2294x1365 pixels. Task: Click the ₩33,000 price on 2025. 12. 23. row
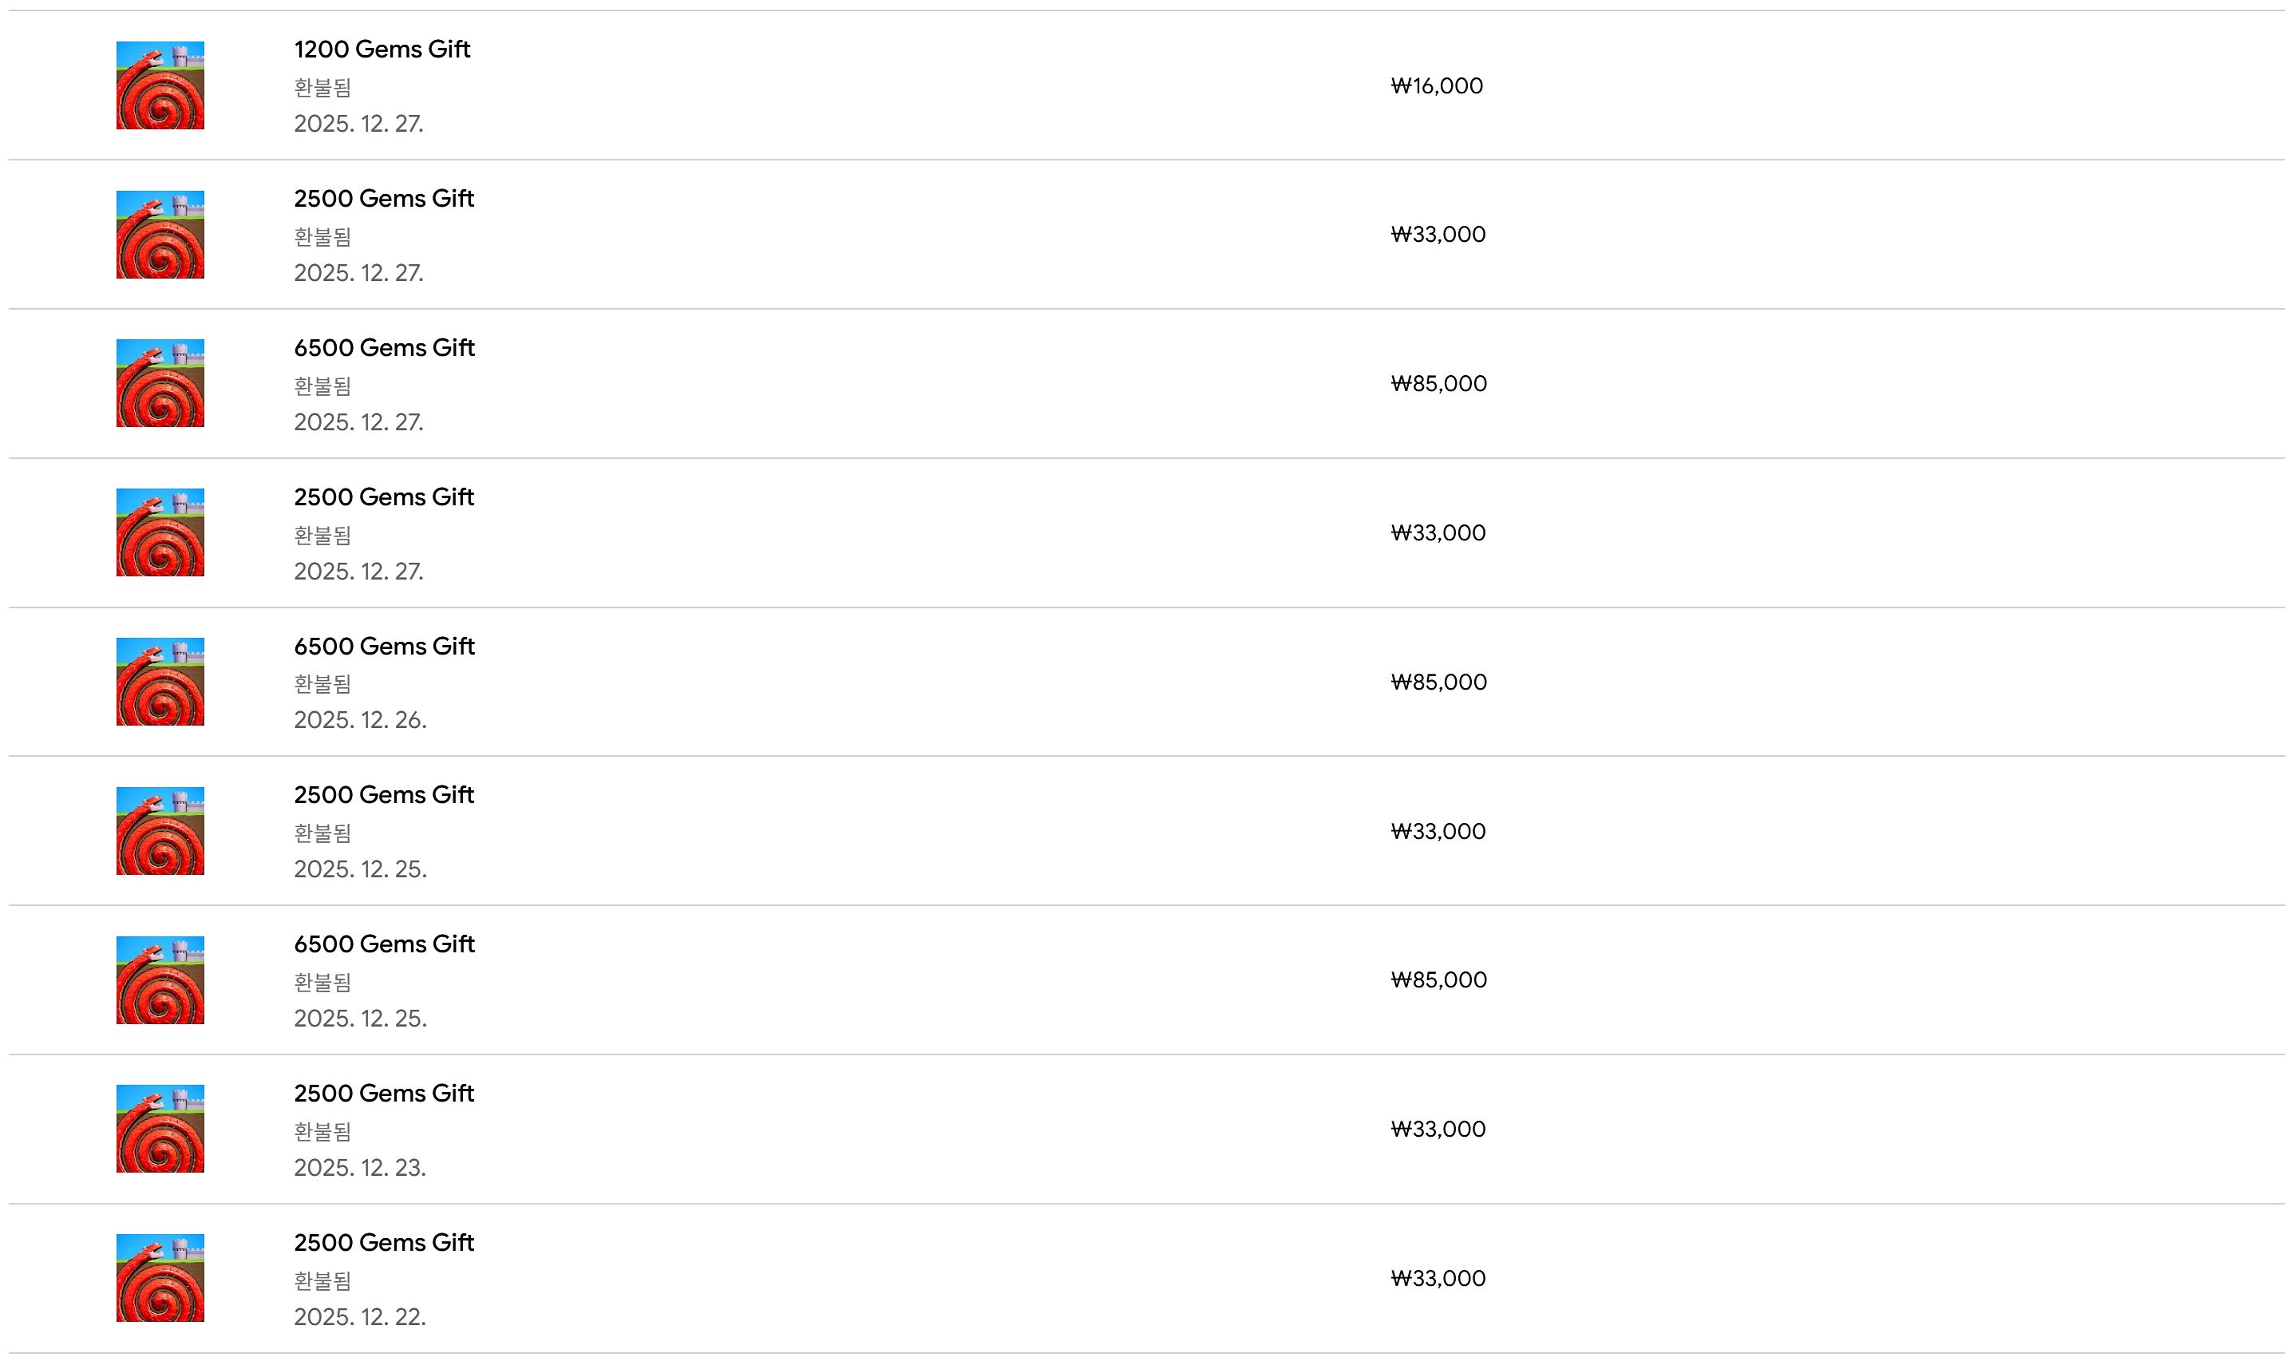point(1438,1129)
